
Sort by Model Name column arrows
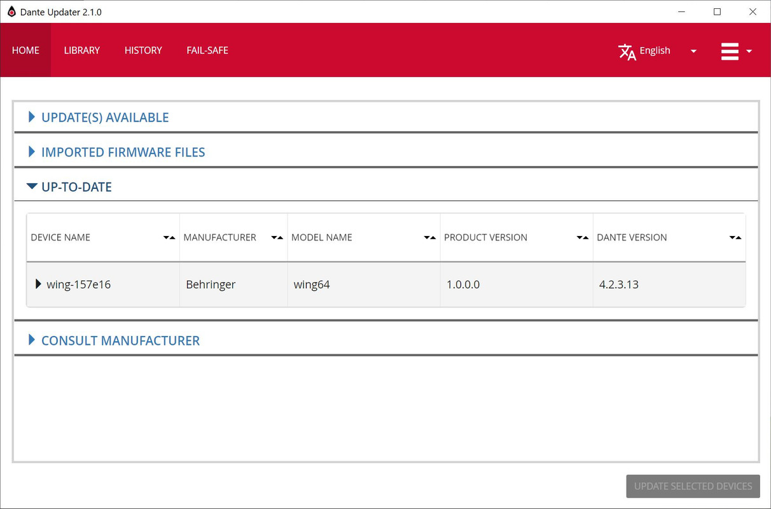429,237
